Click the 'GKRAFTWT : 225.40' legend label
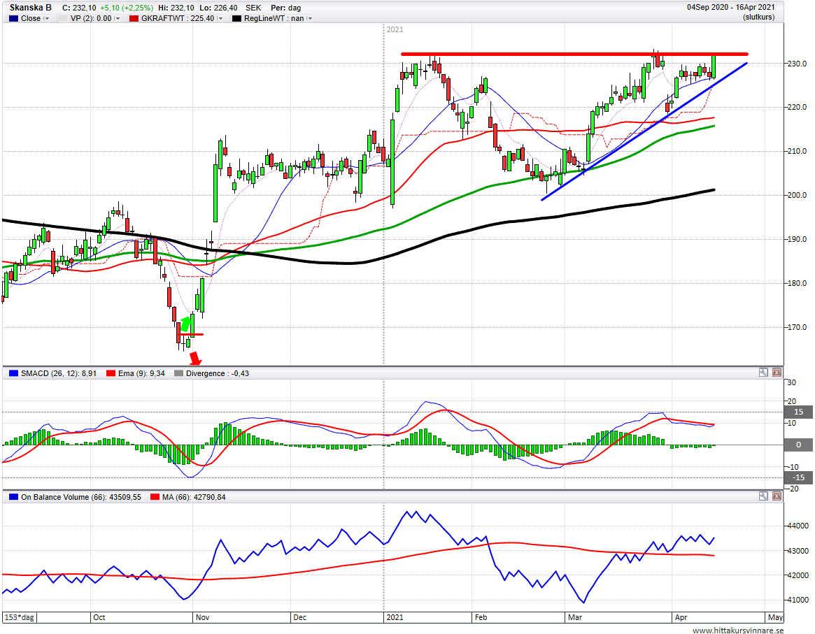The image size is (815, 634). pyautogui.click(x=178, y=18)
